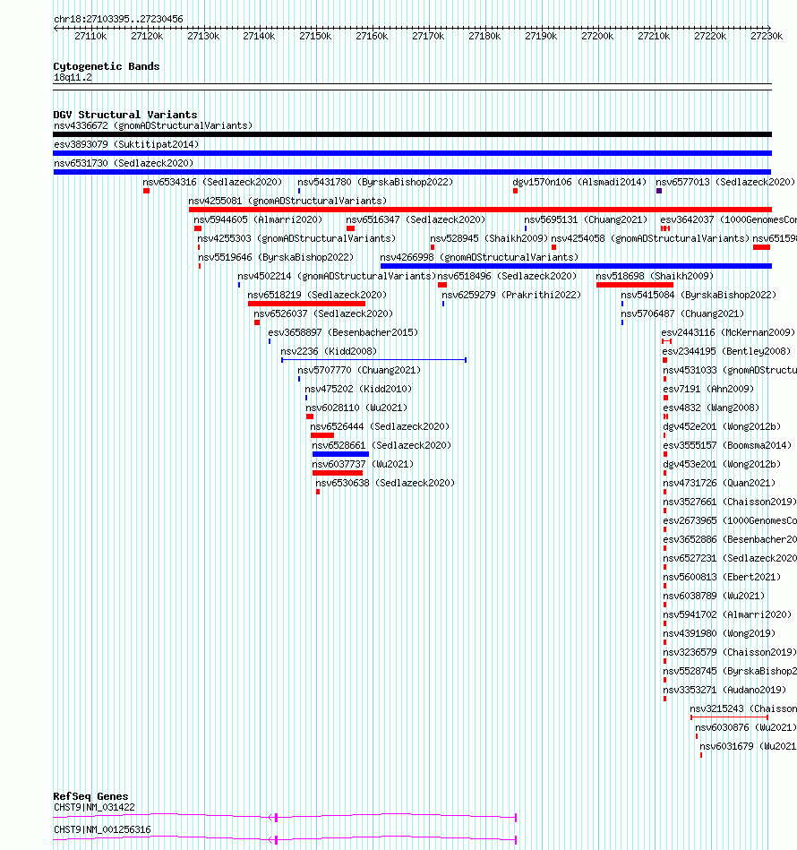Click the thin blue span of nsv2236
This screenshot has width=797, height=850.
click(x=373, y=360)
